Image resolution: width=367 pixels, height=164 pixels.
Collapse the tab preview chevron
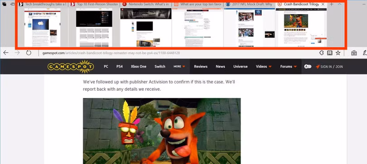[x=339, y=4]
